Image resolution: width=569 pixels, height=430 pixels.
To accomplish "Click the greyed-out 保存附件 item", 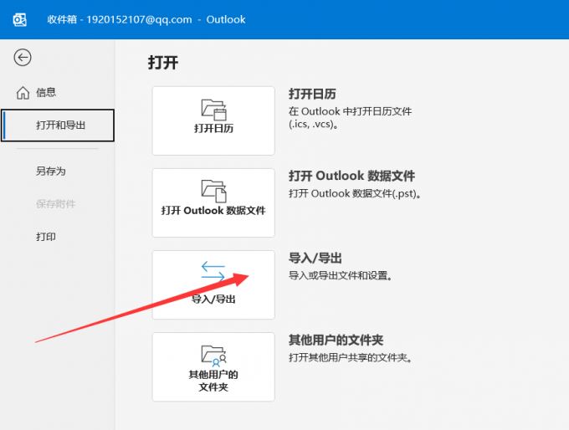I will (55, 204).
